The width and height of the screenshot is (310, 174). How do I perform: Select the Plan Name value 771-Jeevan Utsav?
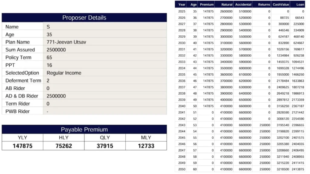66,42
